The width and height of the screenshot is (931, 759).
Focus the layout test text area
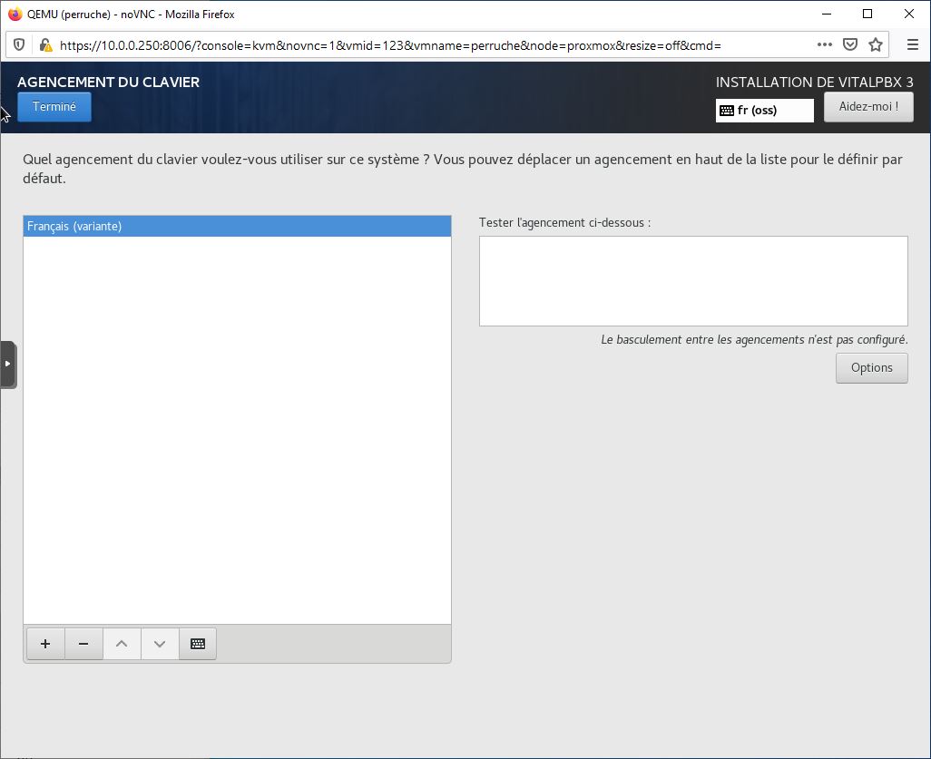tap(693, 281)
